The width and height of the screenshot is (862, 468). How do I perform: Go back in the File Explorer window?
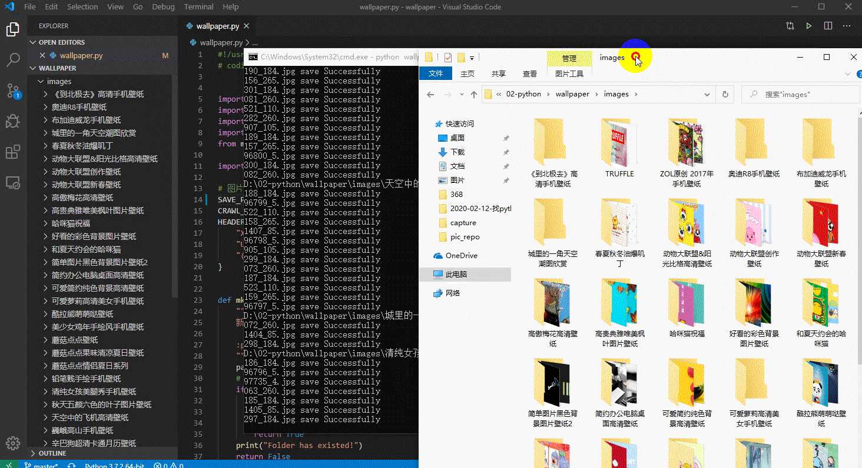430,94
